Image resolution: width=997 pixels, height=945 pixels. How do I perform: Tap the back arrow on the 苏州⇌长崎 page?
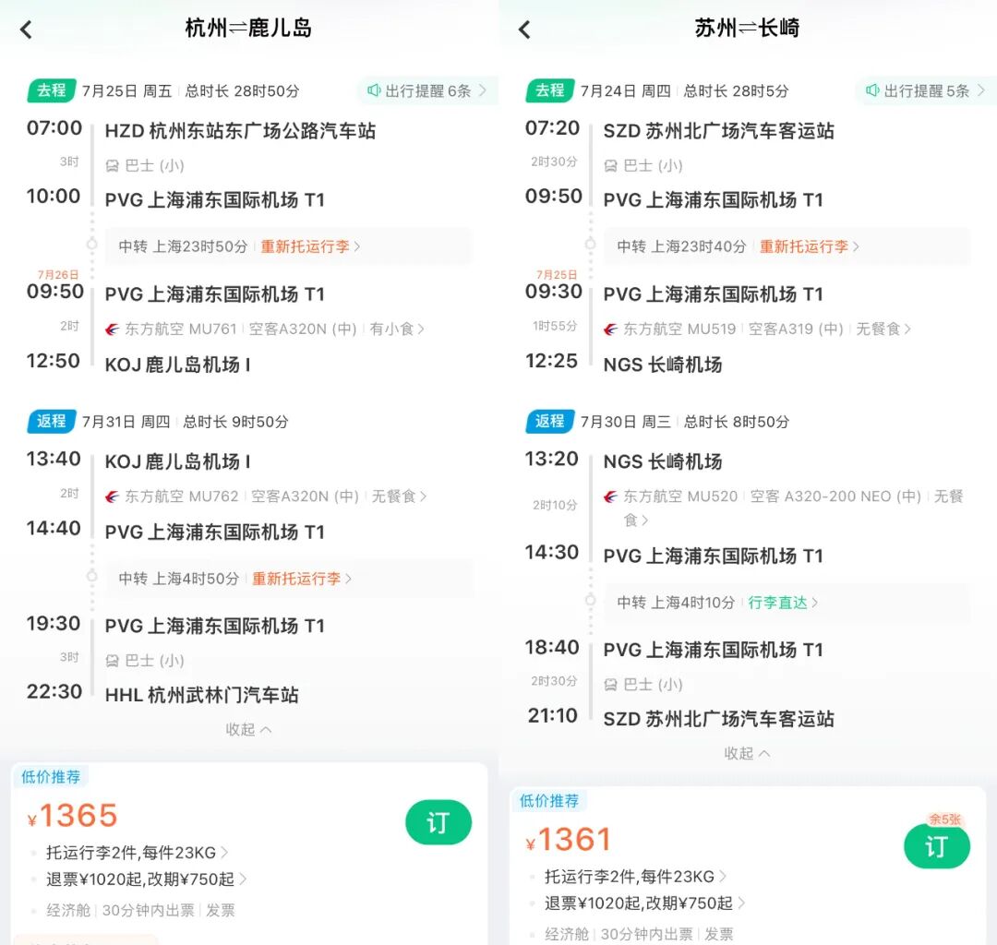pos(524,29)
